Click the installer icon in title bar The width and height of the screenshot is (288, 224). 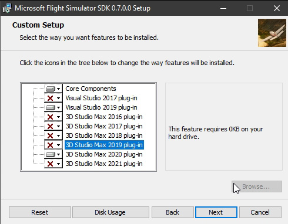coord(7,8)
